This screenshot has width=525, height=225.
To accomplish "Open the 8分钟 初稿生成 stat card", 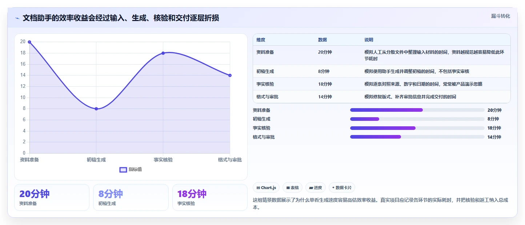I will pyautogui.click(x=131, y=197).
